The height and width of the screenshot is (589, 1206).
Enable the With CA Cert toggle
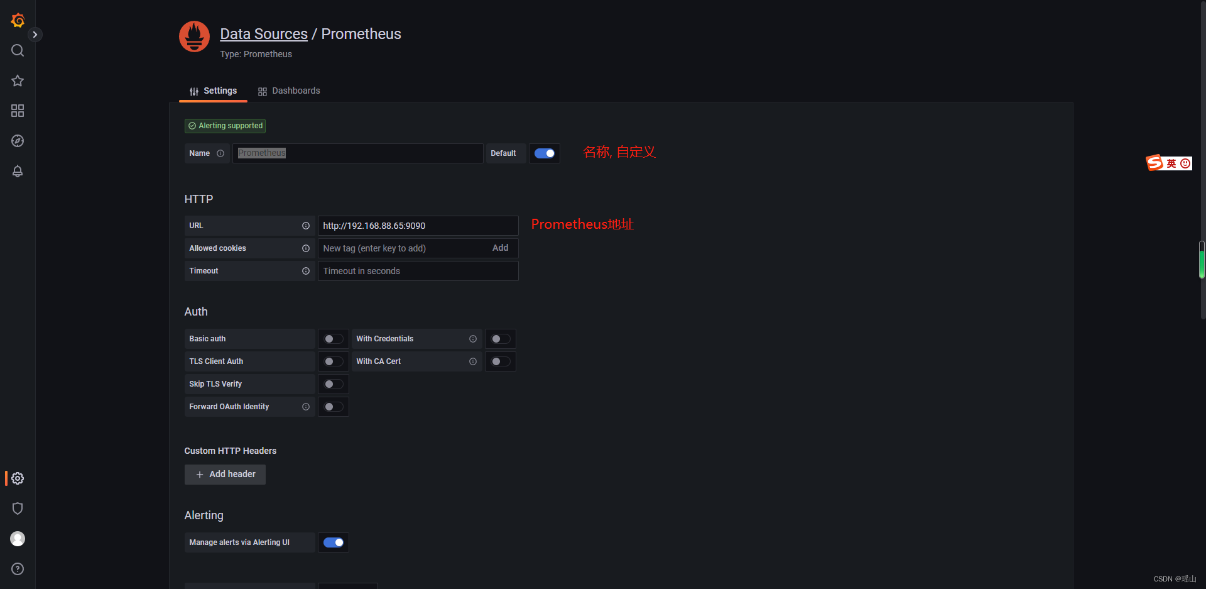[501, 361]
